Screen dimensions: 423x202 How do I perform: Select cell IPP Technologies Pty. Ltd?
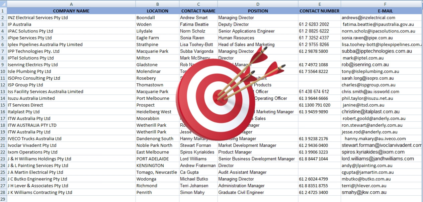tap(71, 51)
